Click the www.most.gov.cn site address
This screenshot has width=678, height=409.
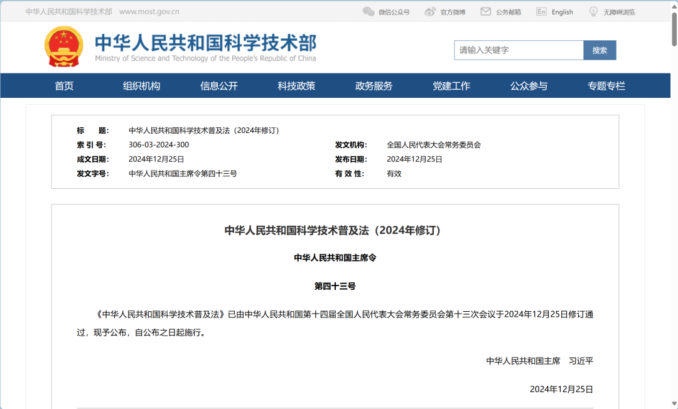[149, 12]
